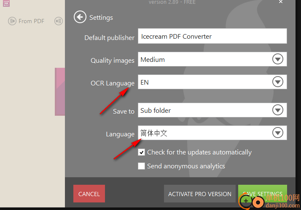The width and height of the screenshot is (301, 210).
Task: Enable Send anonymous analytics checkbox
Action: pyautogui.click(x=142, y=166)
